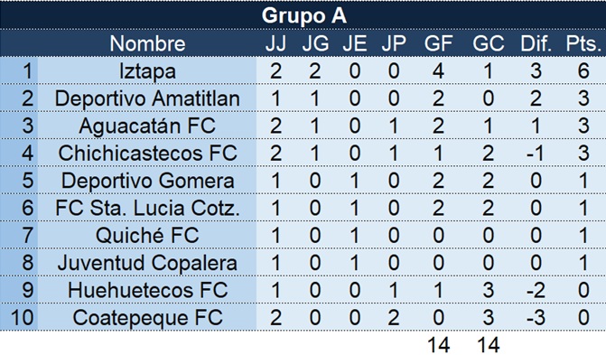Click the Quiché FC name cell
This screenshot has width=606, height=355.
pos(147,235)
